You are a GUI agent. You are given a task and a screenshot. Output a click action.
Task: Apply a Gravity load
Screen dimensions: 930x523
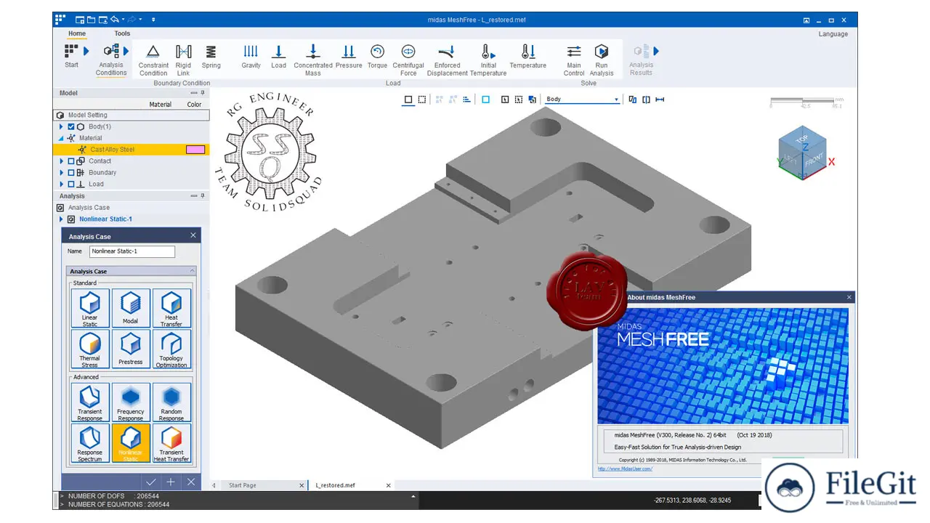pyautogui.click(x=251, y=56)
